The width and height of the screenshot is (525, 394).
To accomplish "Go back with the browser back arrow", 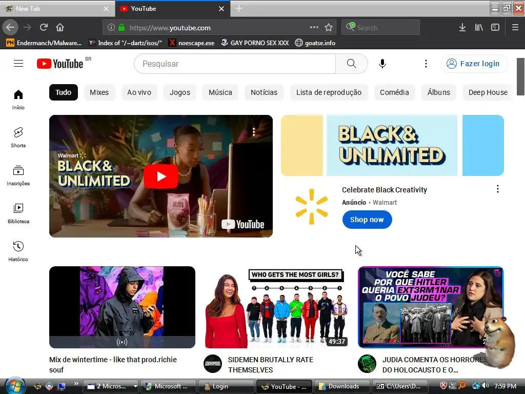I will (10, 28).
